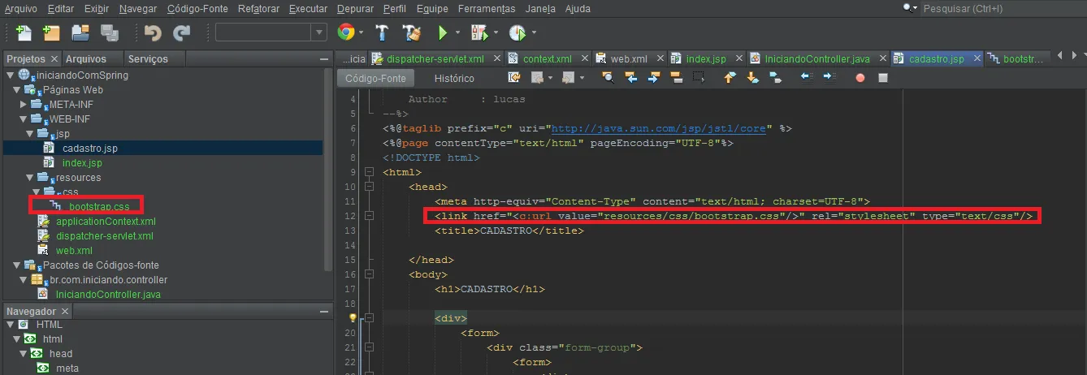Click the Build Project hammer icon
Screen dimensions: 1087x375
[383, 32]
